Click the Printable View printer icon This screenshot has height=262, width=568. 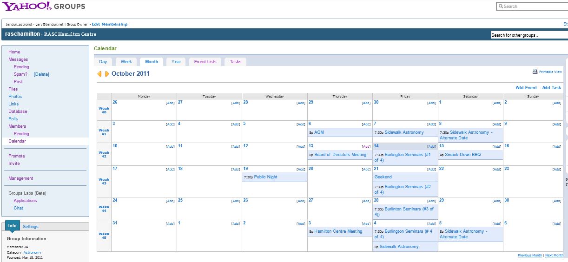(535, 72)
